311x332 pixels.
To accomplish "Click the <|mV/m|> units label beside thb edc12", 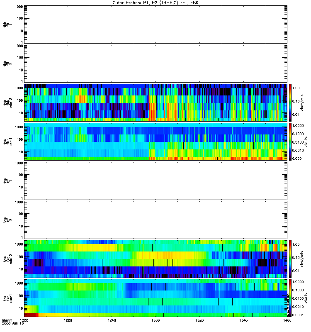I will click(302, 103).
